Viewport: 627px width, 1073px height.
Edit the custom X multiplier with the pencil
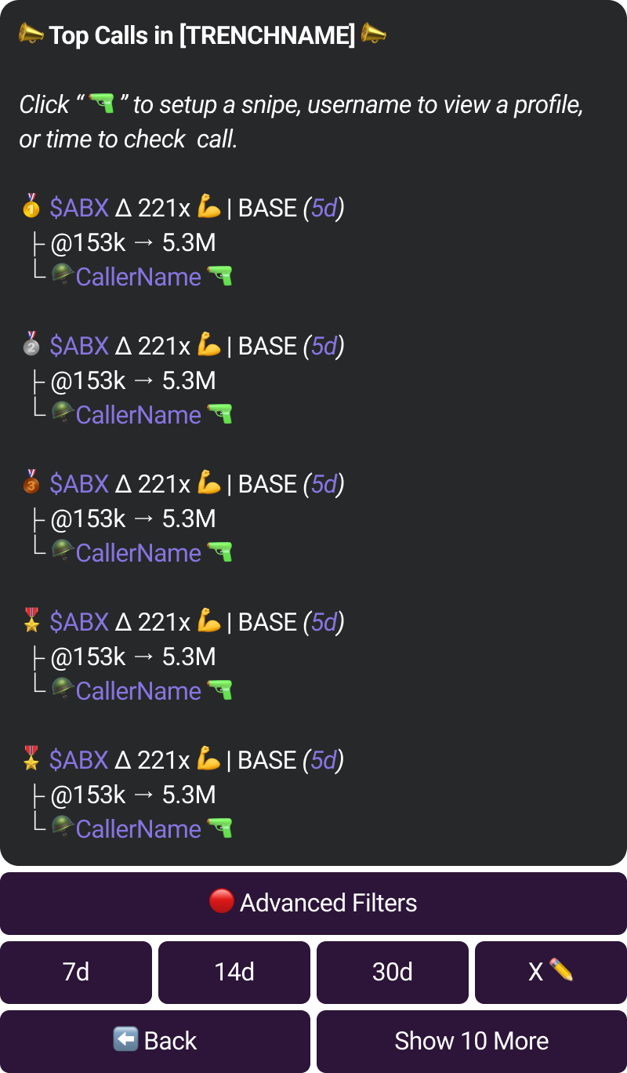tap(551, 973)
